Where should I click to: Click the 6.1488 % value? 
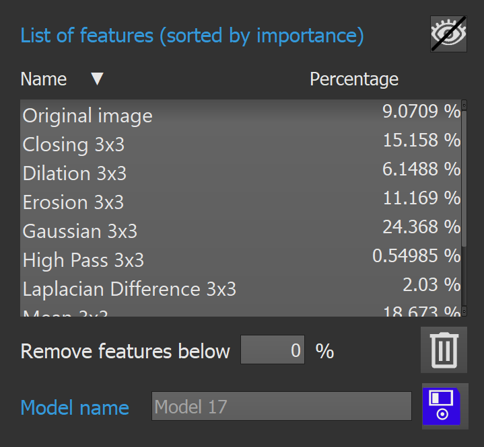click(x=421, y=169)
